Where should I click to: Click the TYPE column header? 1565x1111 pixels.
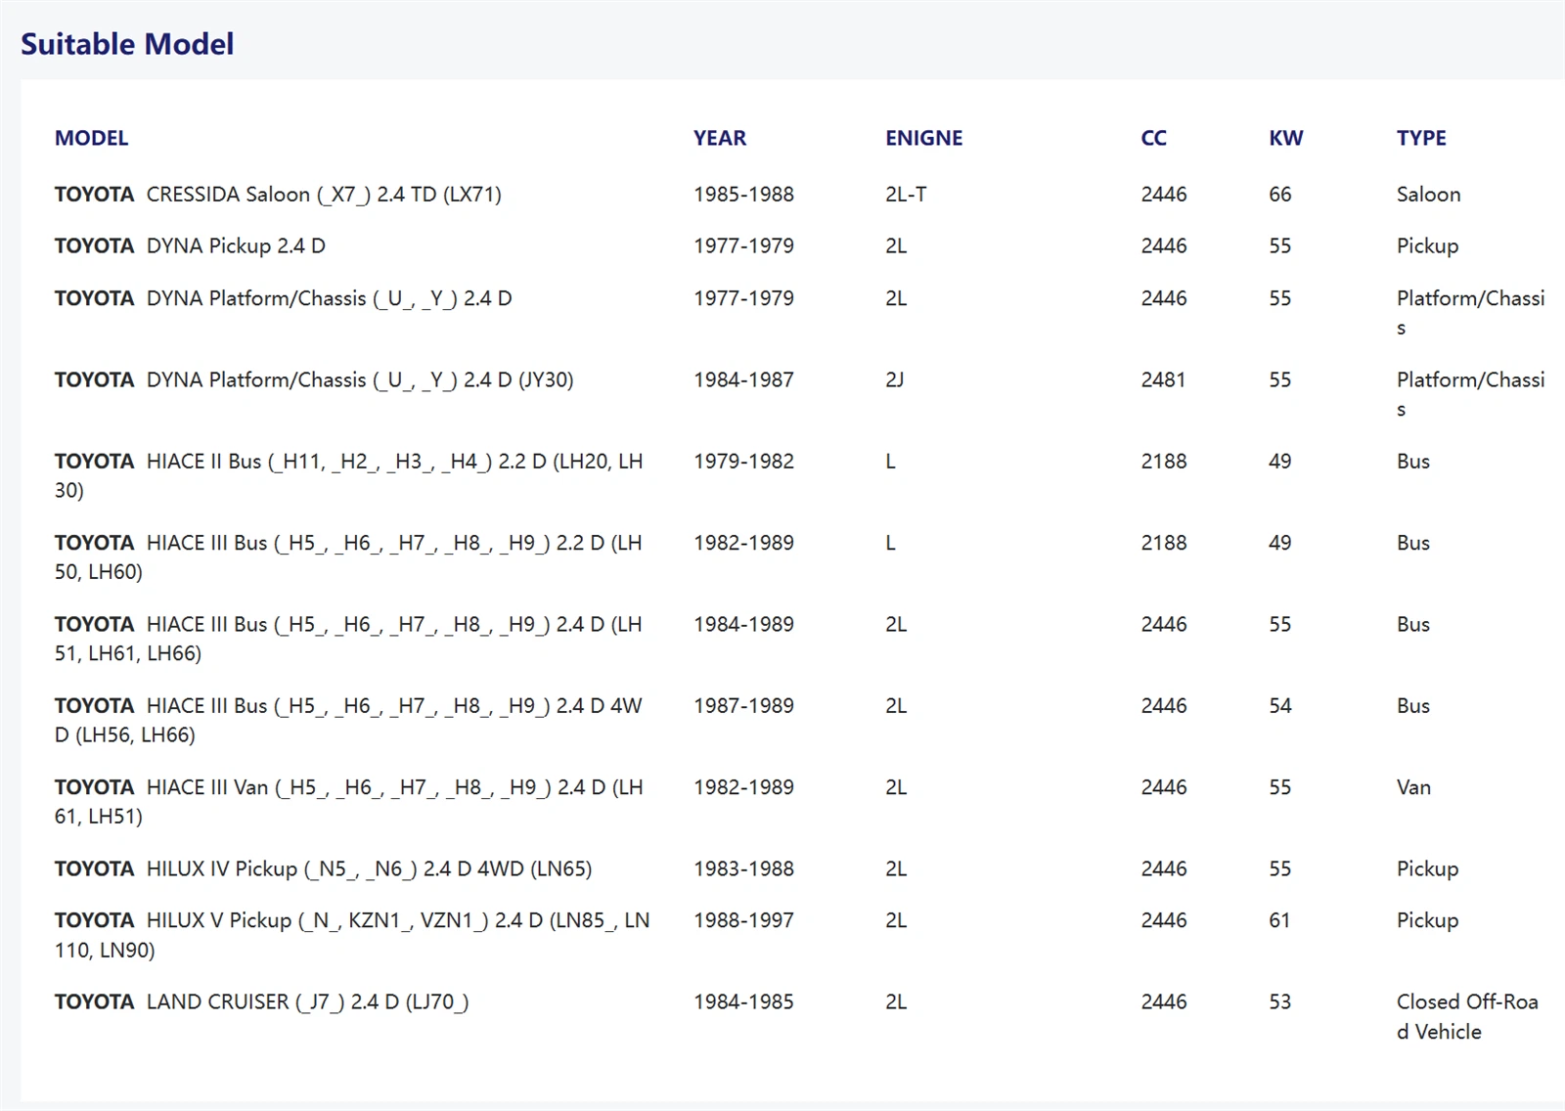1421,138
